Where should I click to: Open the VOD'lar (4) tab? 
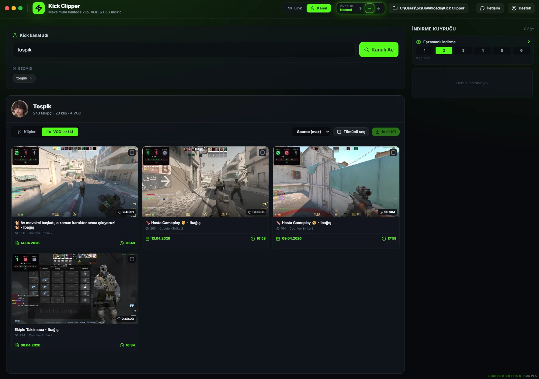[60, 132]
